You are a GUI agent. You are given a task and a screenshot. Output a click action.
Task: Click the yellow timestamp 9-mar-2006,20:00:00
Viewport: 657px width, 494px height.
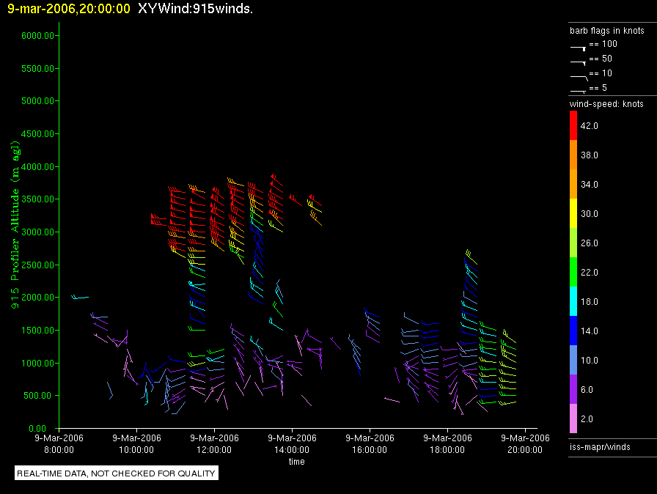68,9
